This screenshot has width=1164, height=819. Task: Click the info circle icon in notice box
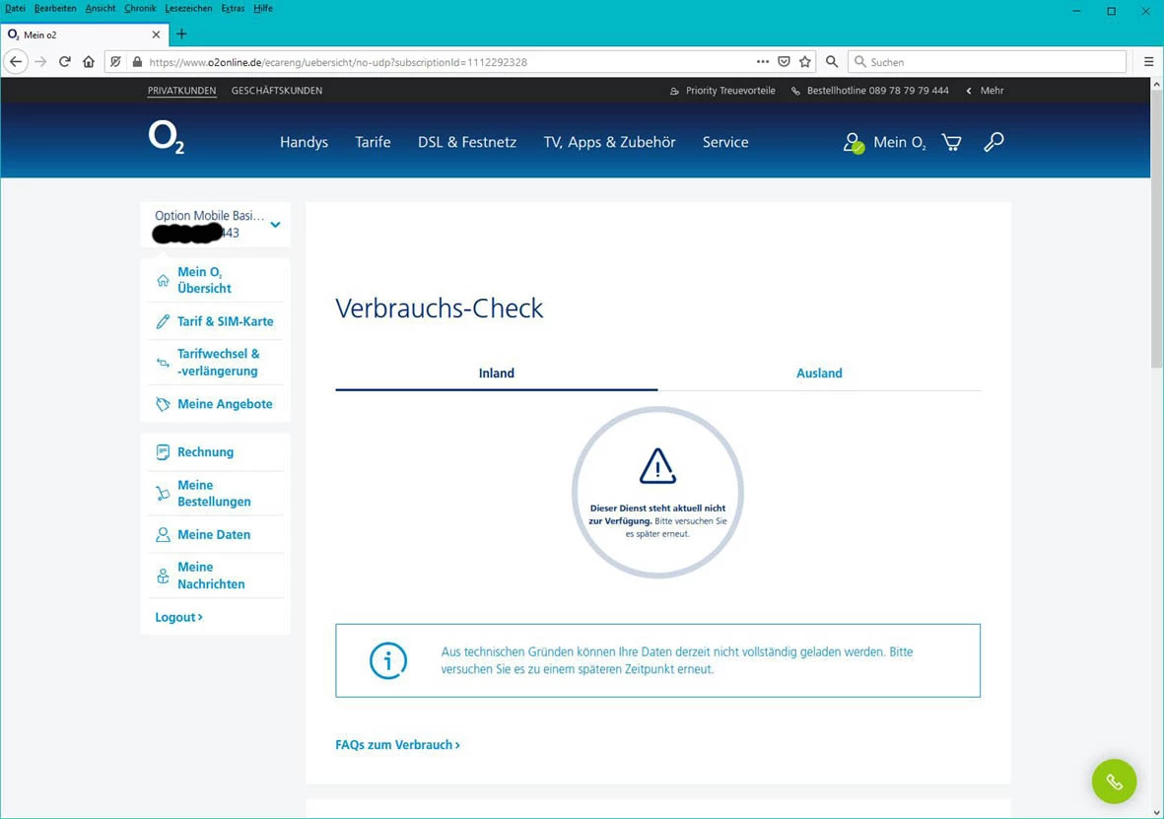pyautogui.click(x=388, y=660)
